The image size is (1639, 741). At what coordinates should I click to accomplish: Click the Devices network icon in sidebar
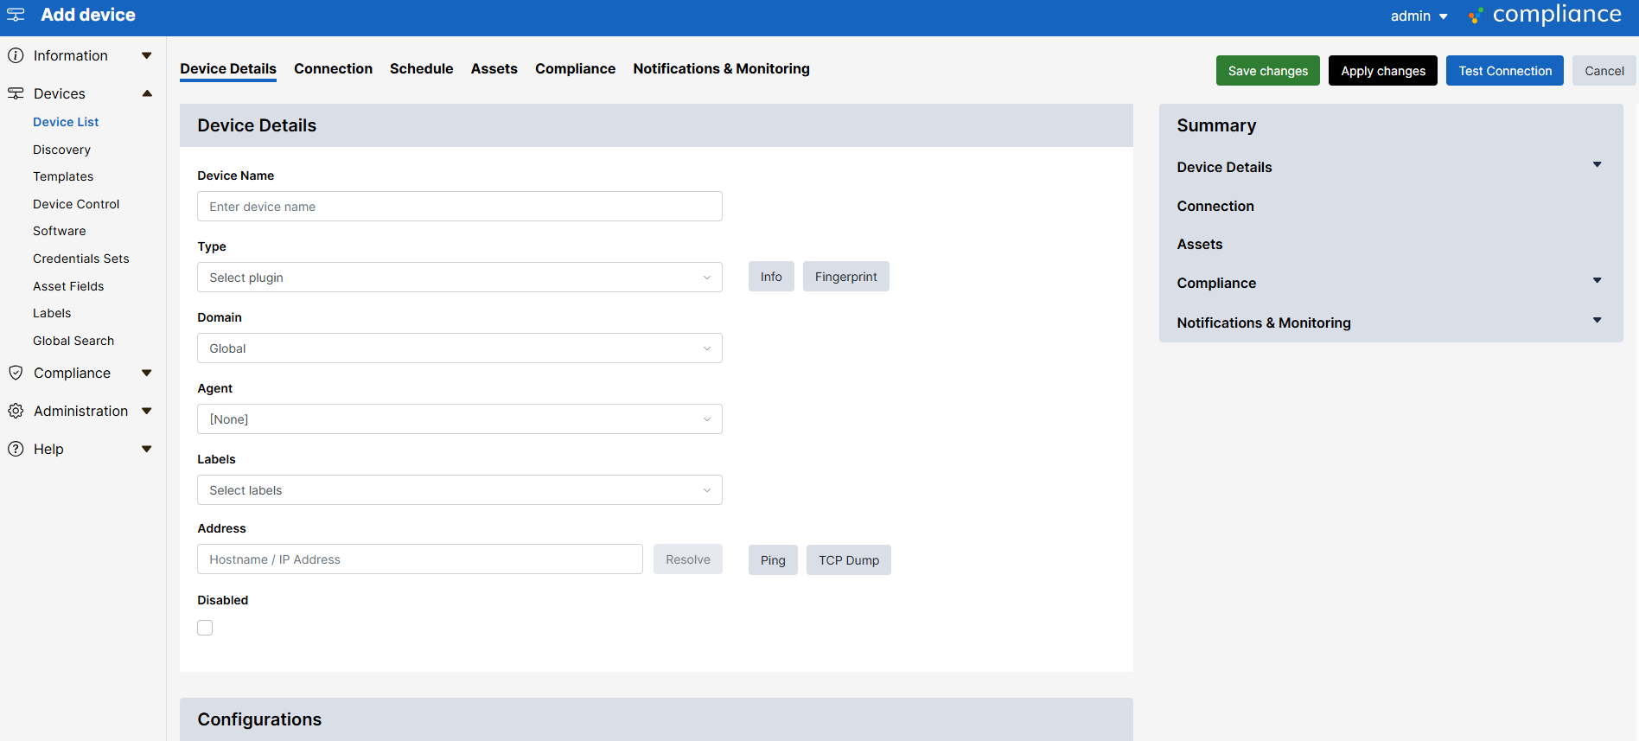tap(16, 93)
